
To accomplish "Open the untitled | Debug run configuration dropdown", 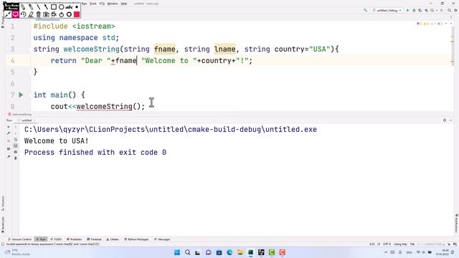I will (387, 10).
